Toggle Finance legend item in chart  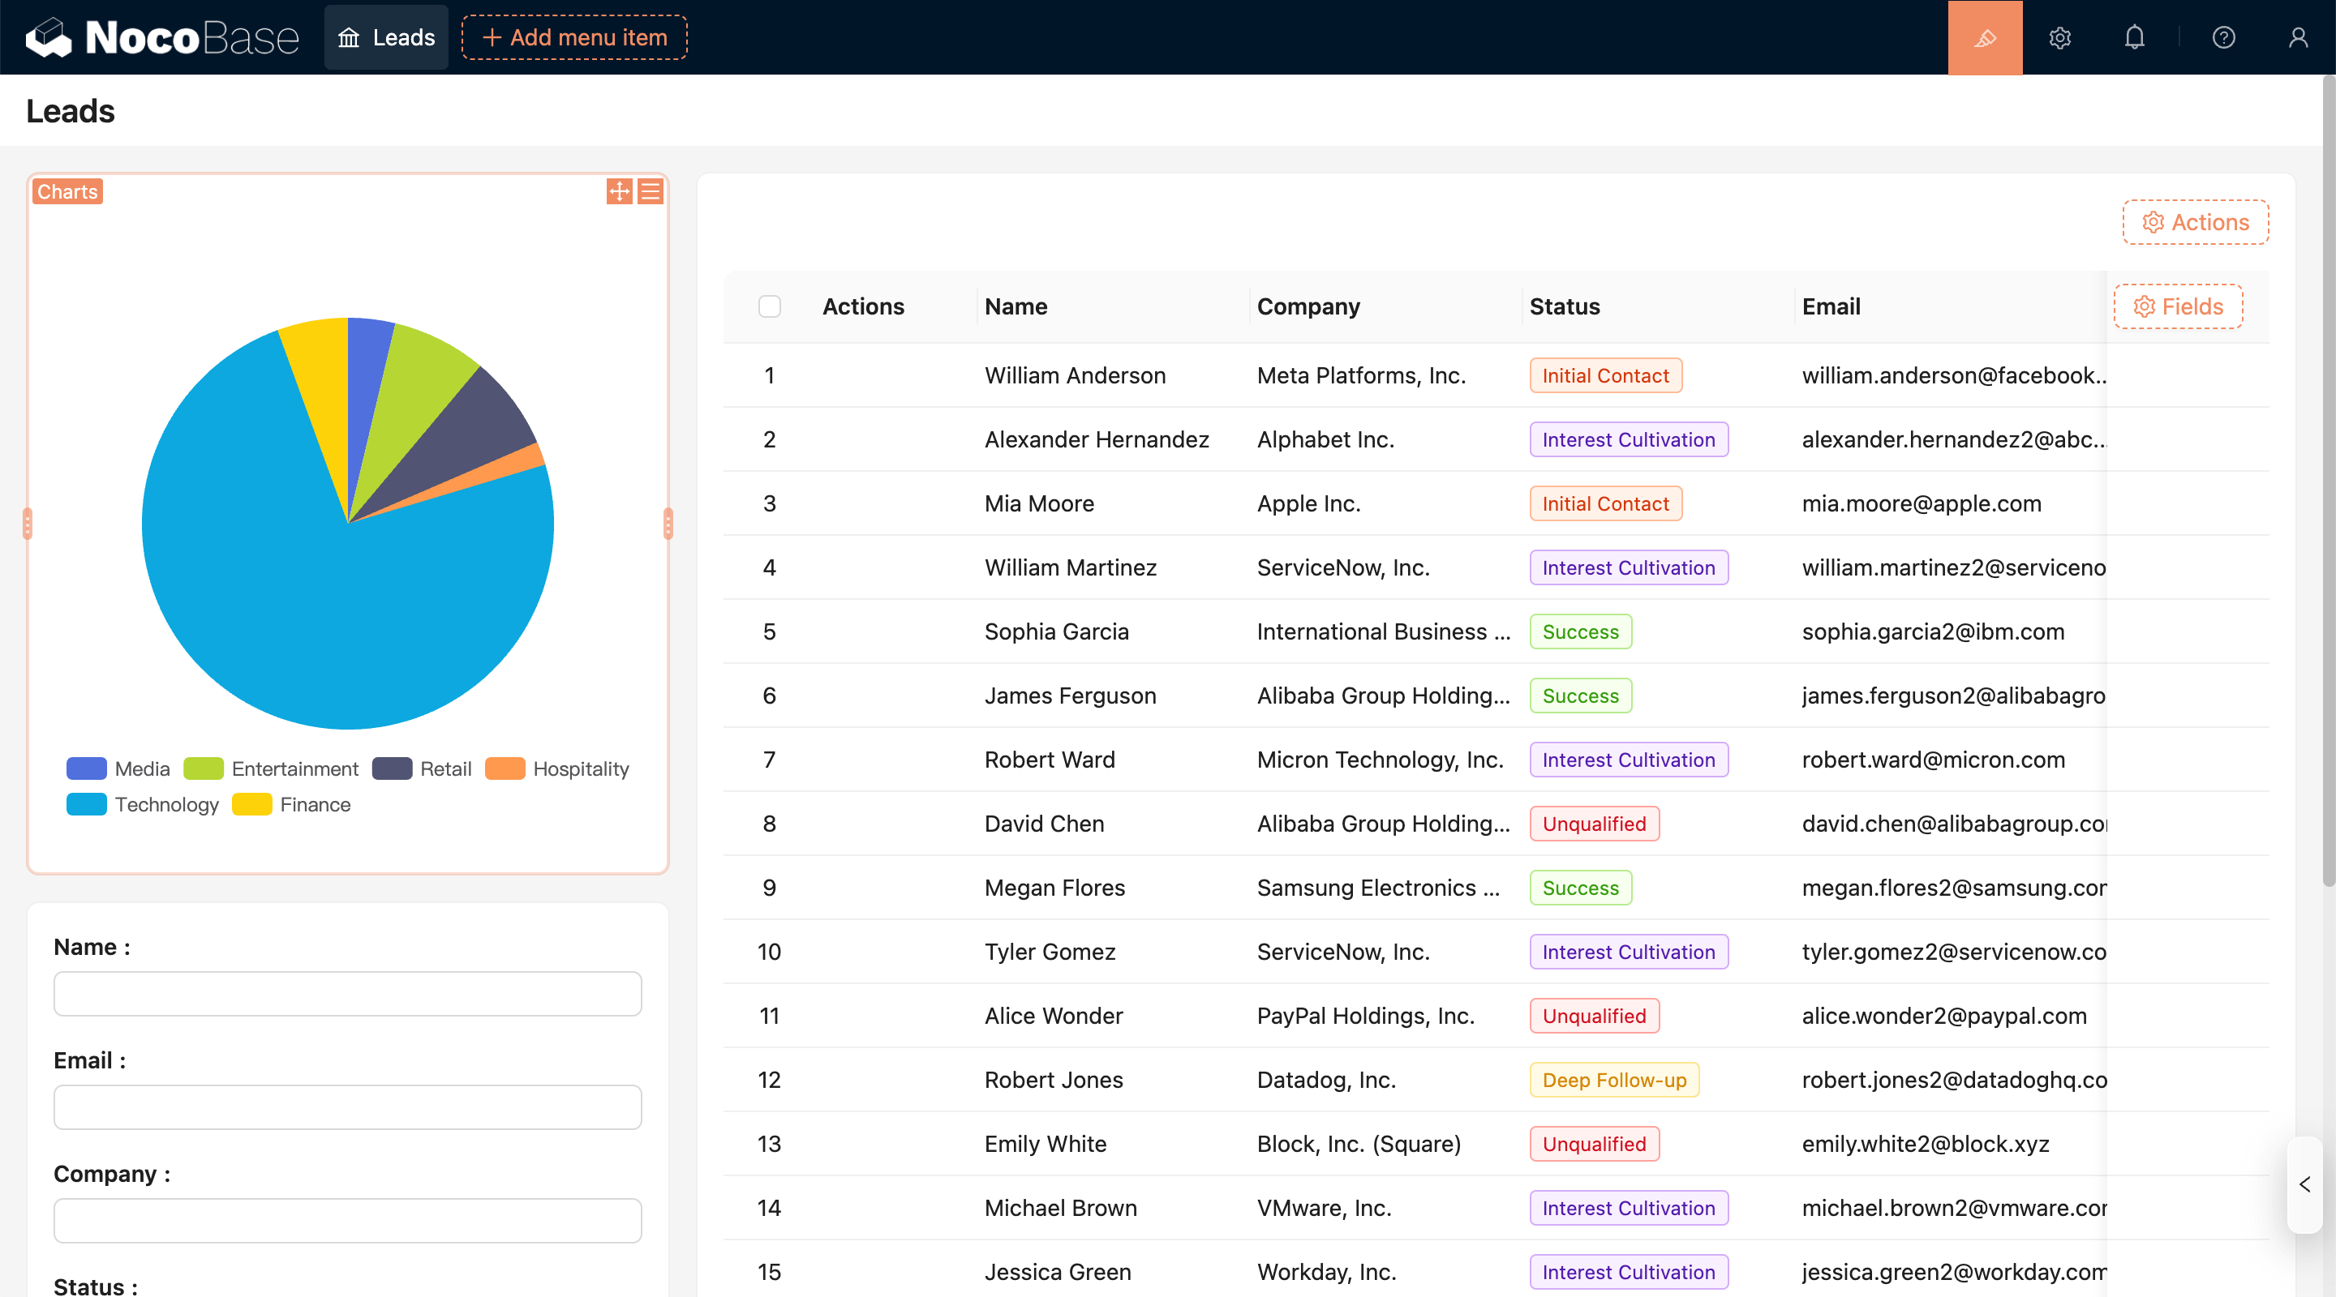tap(314, 804)
